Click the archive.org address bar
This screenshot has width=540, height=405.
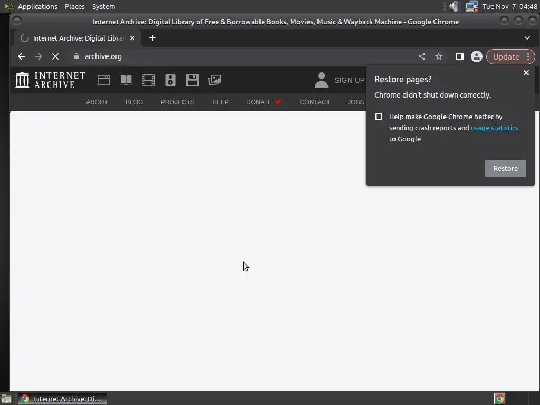pyautogui.click(x=241, y=56)
